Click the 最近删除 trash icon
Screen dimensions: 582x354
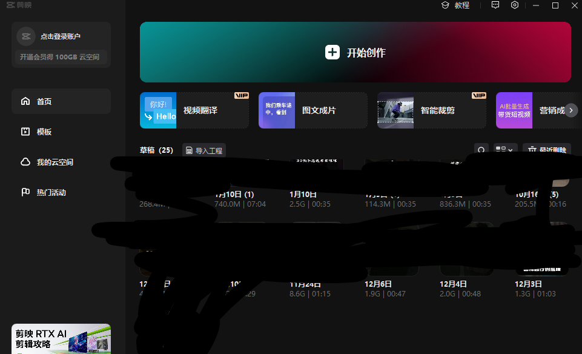[532, 150]
